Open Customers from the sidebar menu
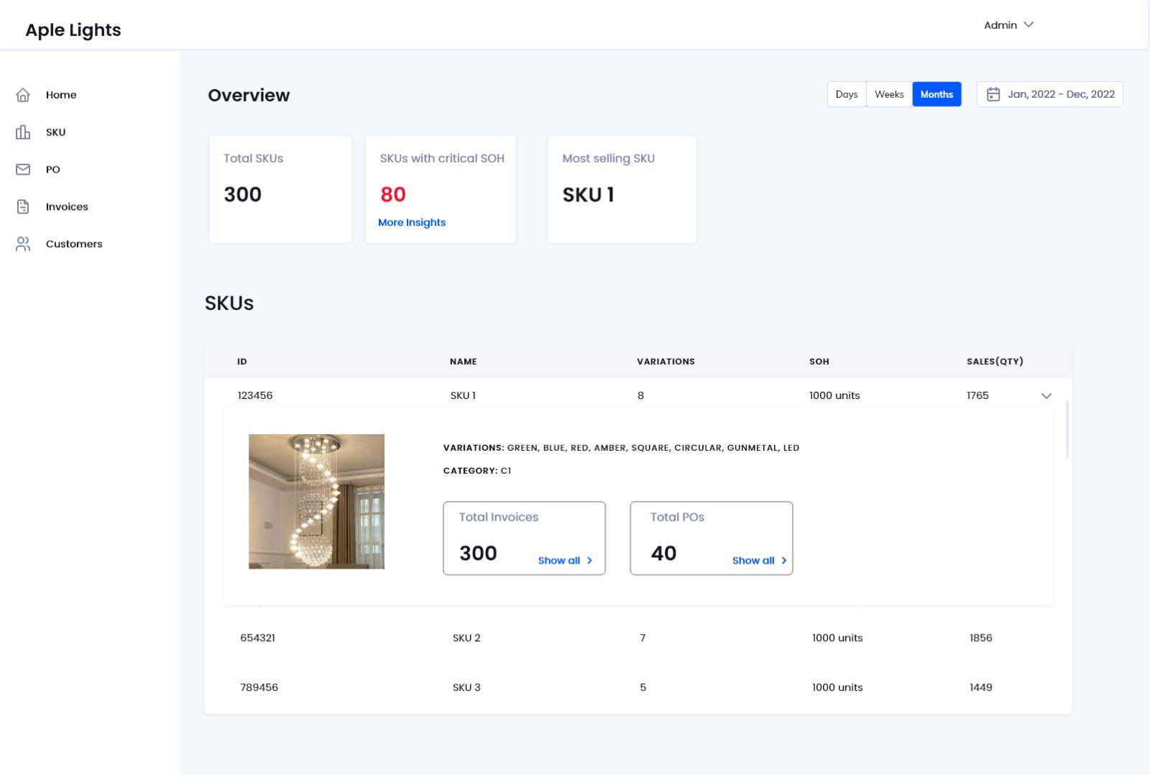 pyautogui.click(x=74, y=244)
